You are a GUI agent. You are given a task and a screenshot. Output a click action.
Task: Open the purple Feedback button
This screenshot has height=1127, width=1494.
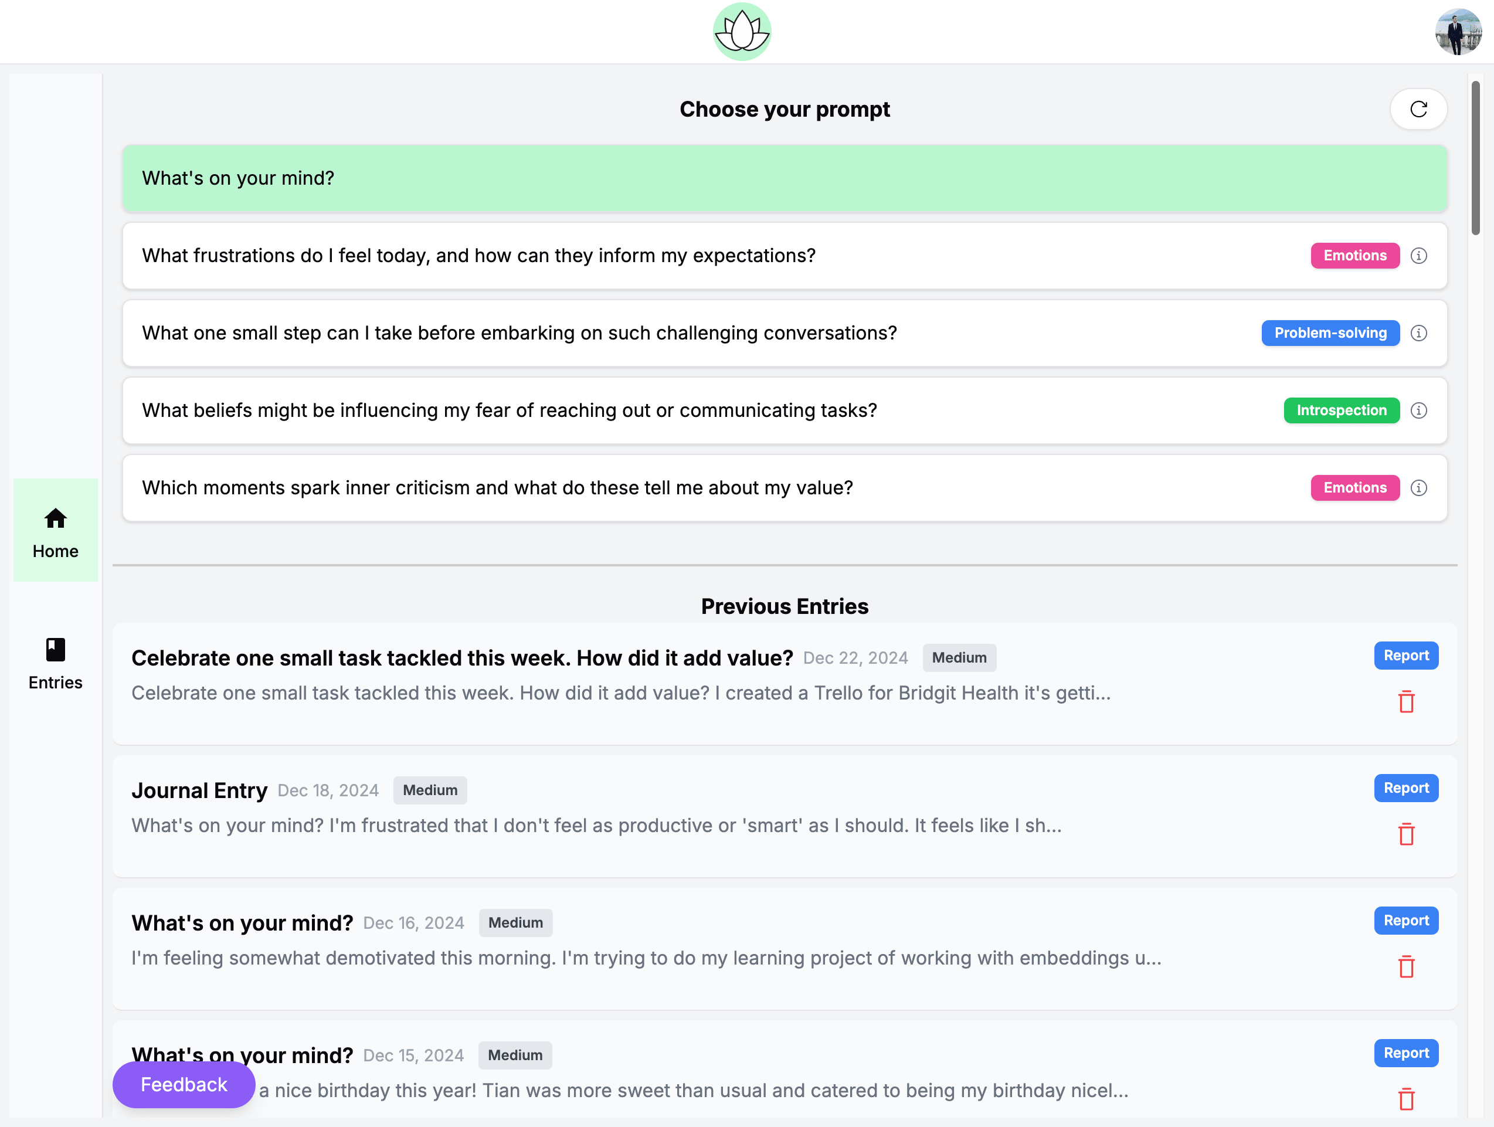(184, 1084)
